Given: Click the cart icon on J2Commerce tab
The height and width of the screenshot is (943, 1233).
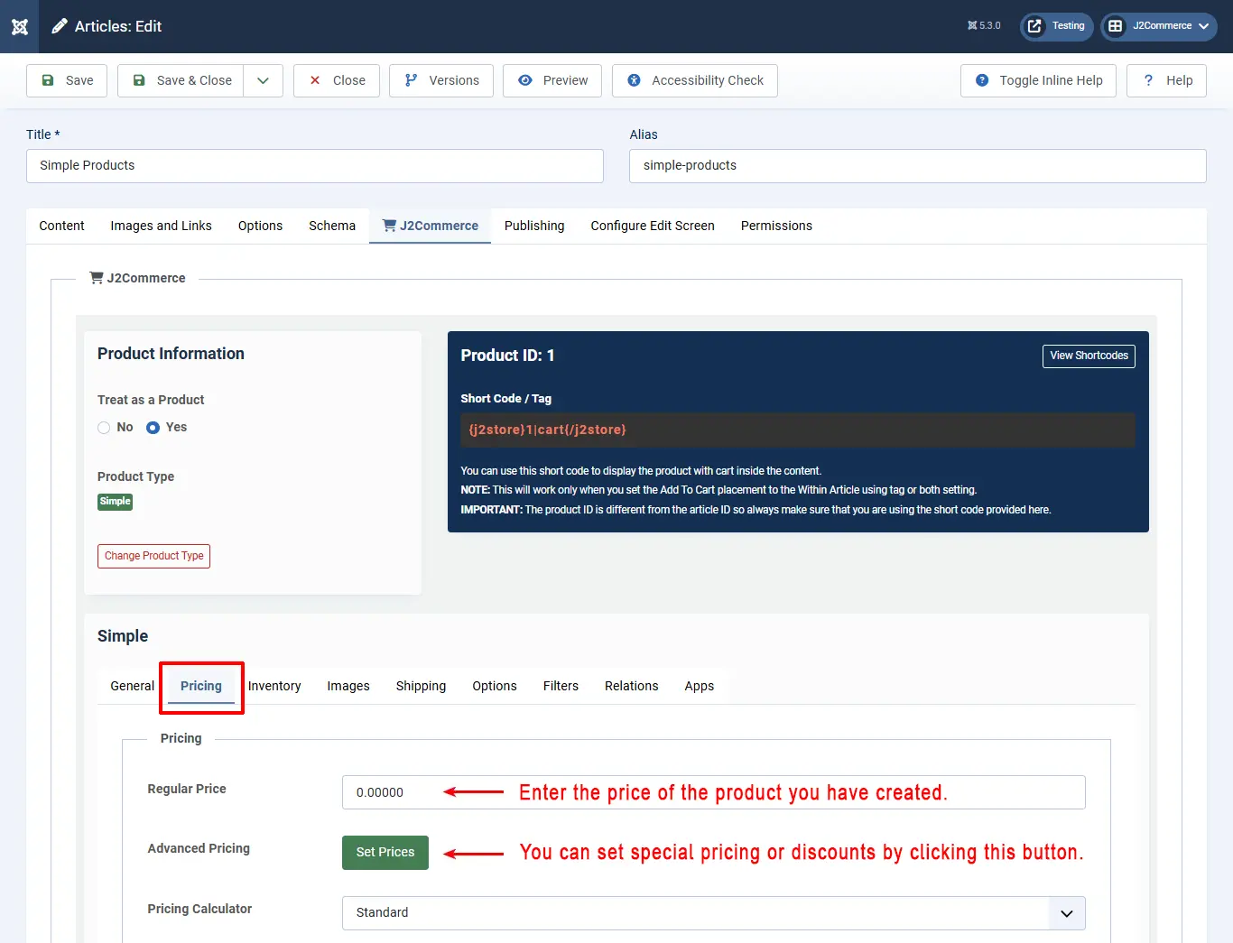Looking at the screenshot, I should 389,226.
